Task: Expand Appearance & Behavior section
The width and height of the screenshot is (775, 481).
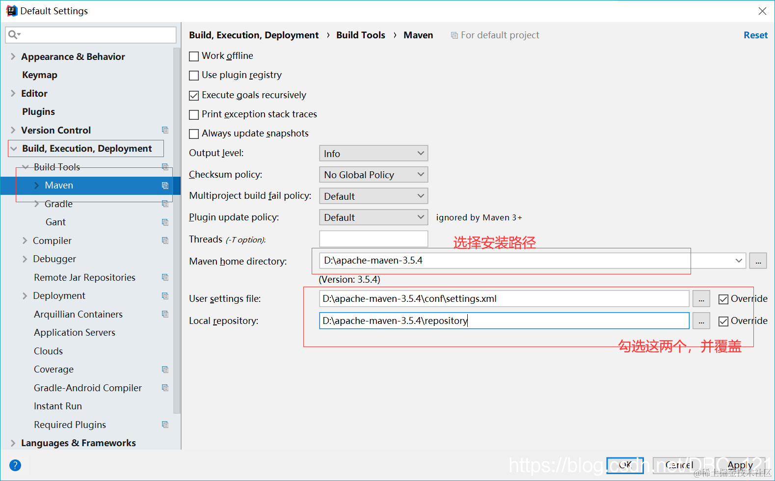Action: point(13,56)
